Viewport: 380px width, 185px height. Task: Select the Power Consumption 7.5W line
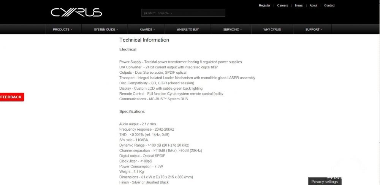click(141, 167)
